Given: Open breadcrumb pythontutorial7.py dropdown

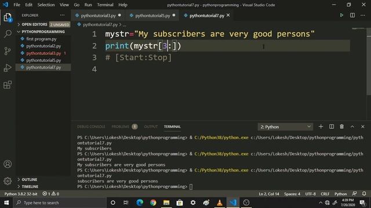Looking at the screenshot, I should click(x=100, y=24).
